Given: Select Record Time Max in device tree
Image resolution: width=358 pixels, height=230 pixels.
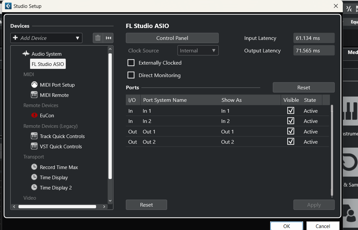Looking at the screenshot, I should 59,167.
